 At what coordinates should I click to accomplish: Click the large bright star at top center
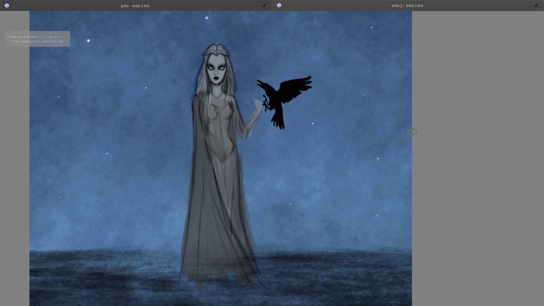207,18
